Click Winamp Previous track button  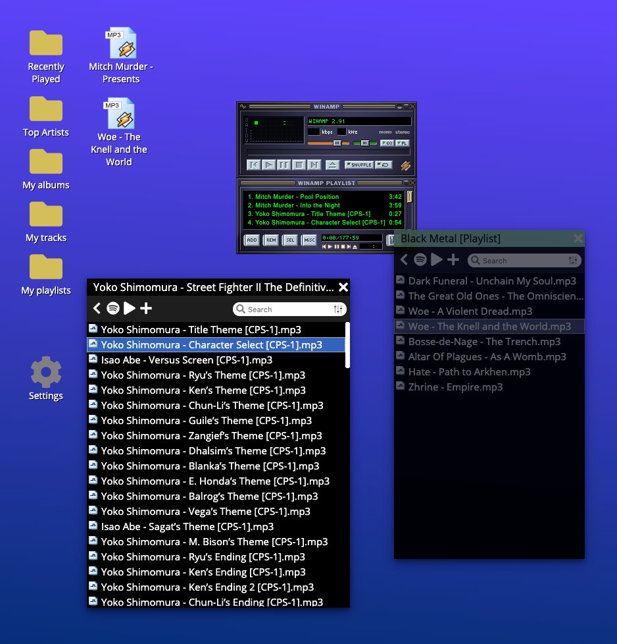pos(253,165)
